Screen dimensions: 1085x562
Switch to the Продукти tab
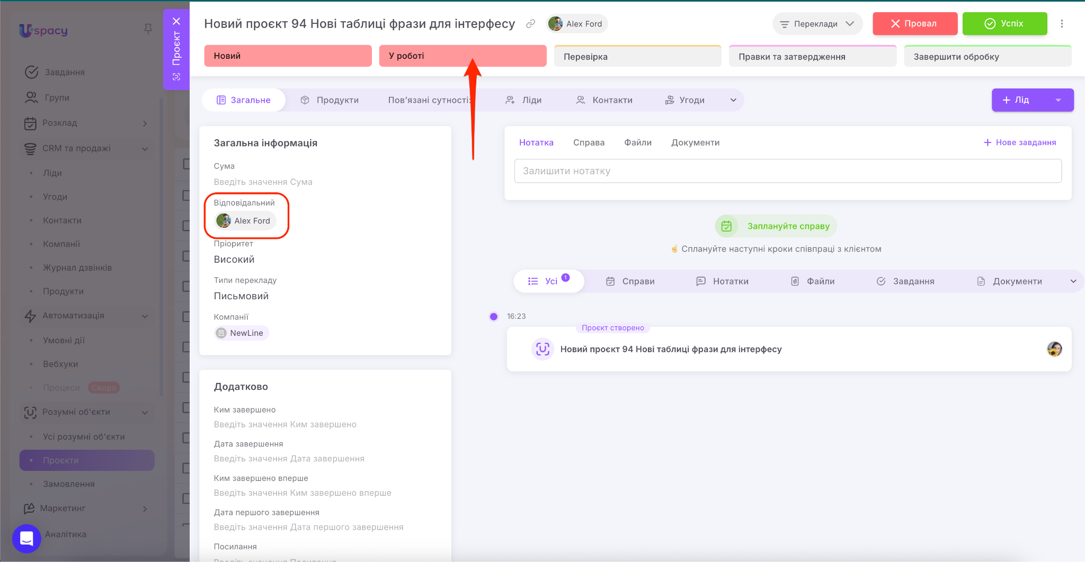[330, 100]
